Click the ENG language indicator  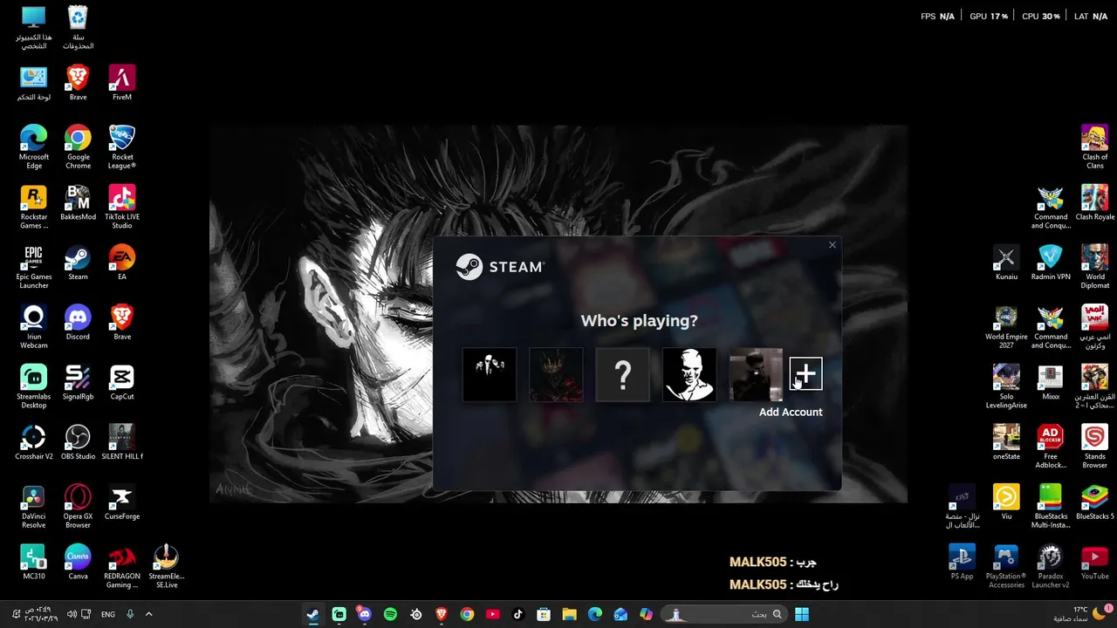108,614
